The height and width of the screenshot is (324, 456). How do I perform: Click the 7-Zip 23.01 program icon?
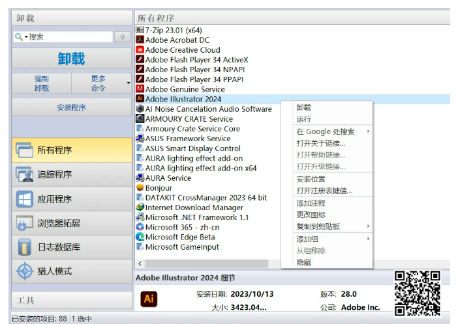[x=140, y=30]
